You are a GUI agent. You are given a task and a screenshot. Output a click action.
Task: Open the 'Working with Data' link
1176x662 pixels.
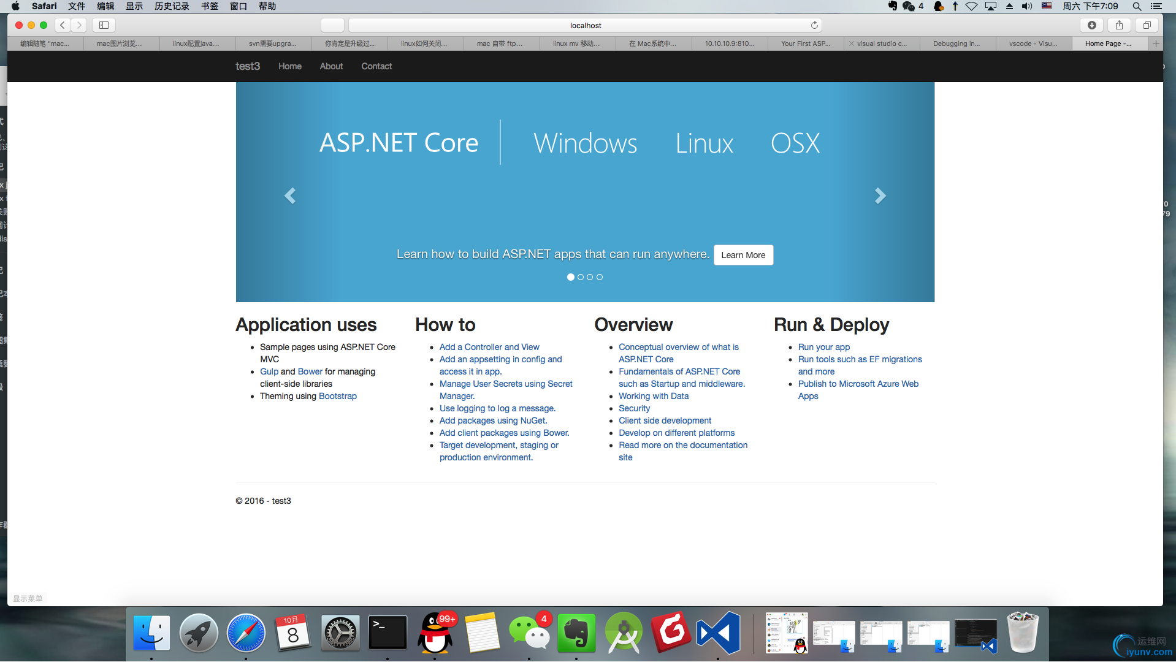click(654, 396)
